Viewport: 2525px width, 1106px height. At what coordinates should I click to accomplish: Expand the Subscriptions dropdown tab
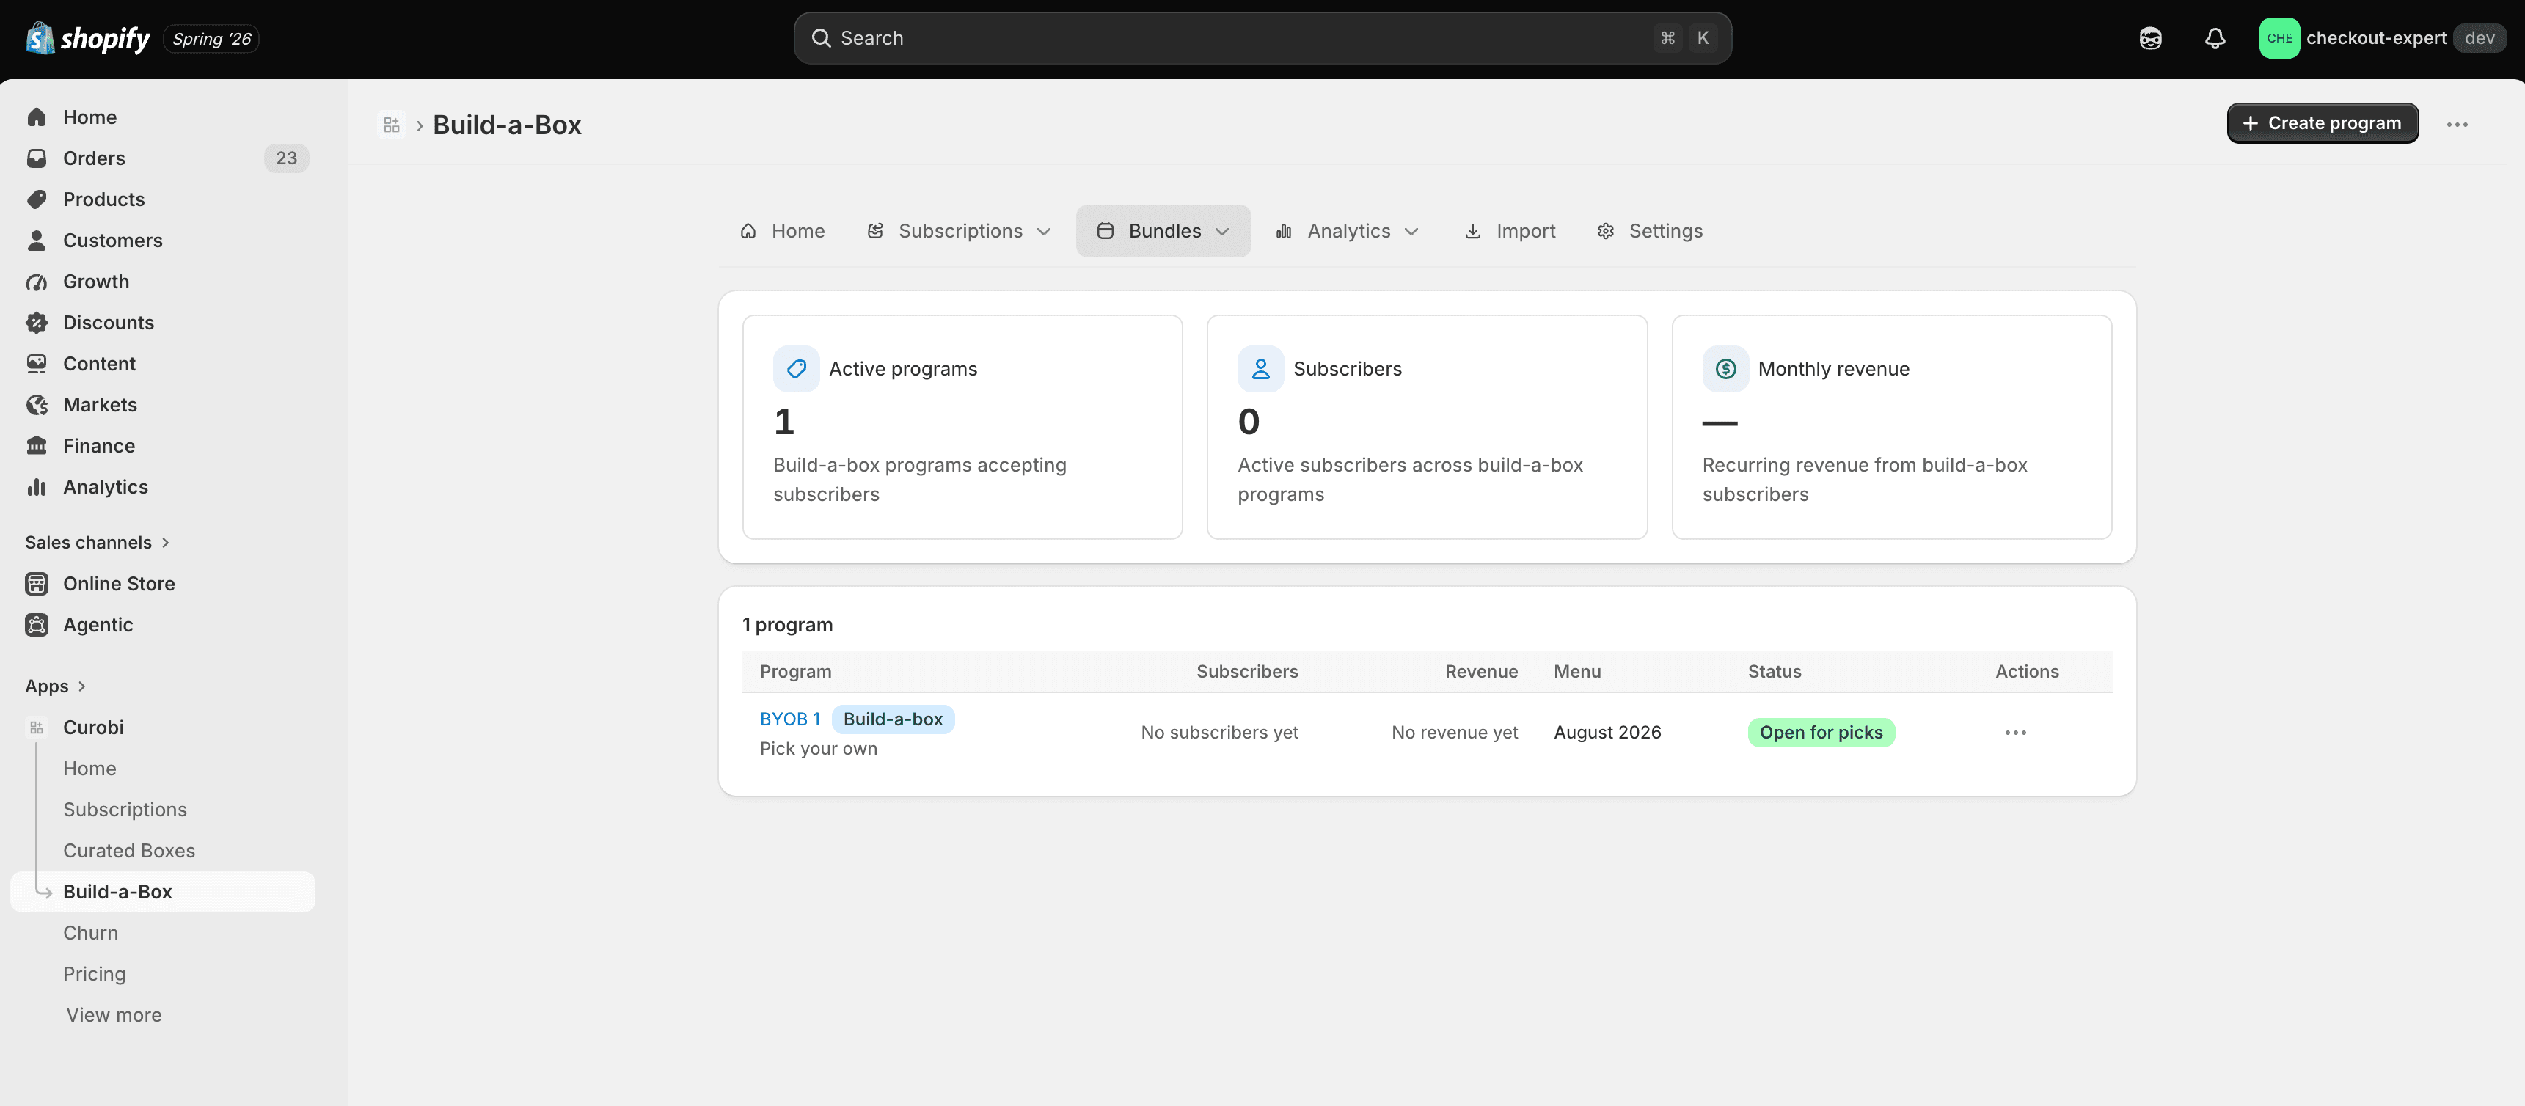[x=960, y=231]
